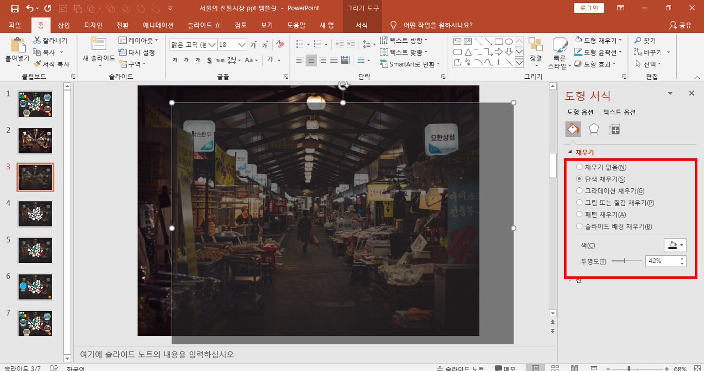Click the Reset (다시 설정) slide icon
This screenshot has width=704, height=371.
[x=122, y=52]
